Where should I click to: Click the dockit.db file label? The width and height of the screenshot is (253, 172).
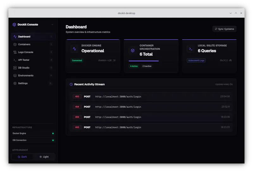pos(226,60)
